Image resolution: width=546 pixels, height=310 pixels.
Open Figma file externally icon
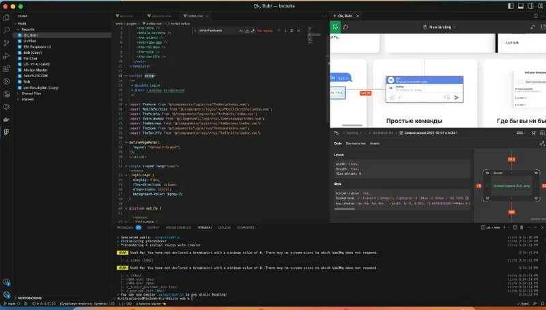(543, 27)
